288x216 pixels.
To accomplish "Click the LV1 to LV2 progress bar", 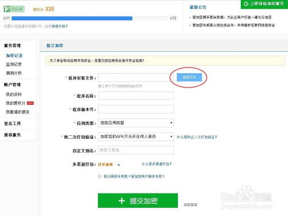I will pos(90,18).
